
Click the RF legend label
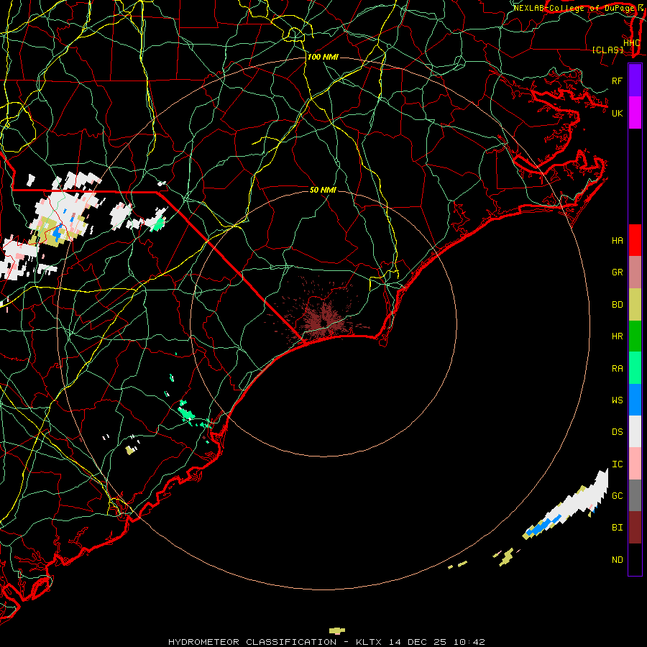[x=618, y=81]
